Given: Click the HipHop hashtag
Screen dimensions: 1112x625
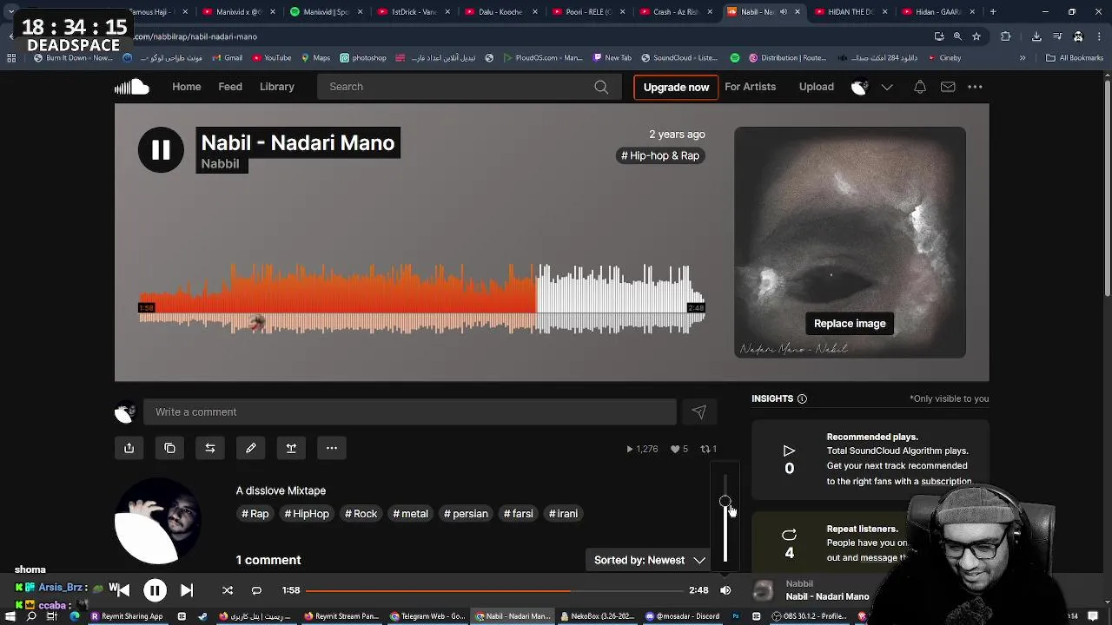Looking at the screenshot, I should (307, 514).
